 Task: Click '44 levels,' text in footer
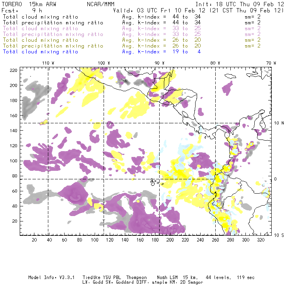click(x=218, y=277)
